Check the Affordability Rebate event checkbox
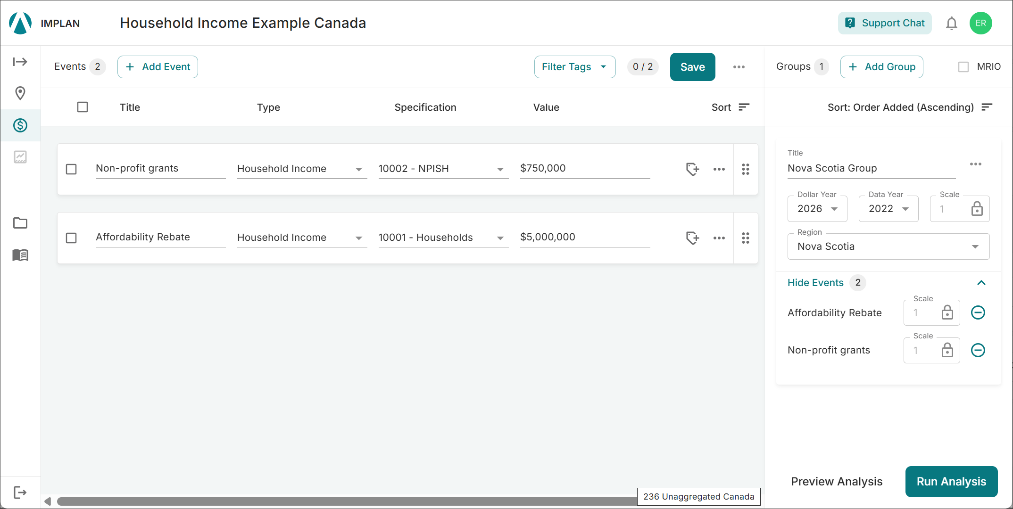The image size is (1013, 509). tap(71, 238)
